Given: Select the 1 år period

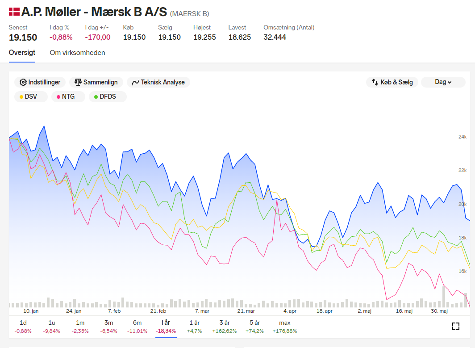Looking at the screenshot, I should point(195,327).
